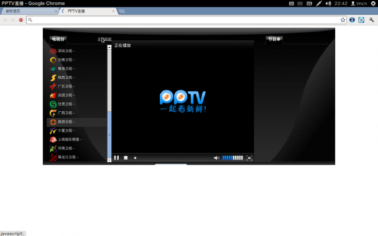Screen dimensions: 378x236
Task: Select 深圳卫视 channel logo
Action: [x=53, y=51]
